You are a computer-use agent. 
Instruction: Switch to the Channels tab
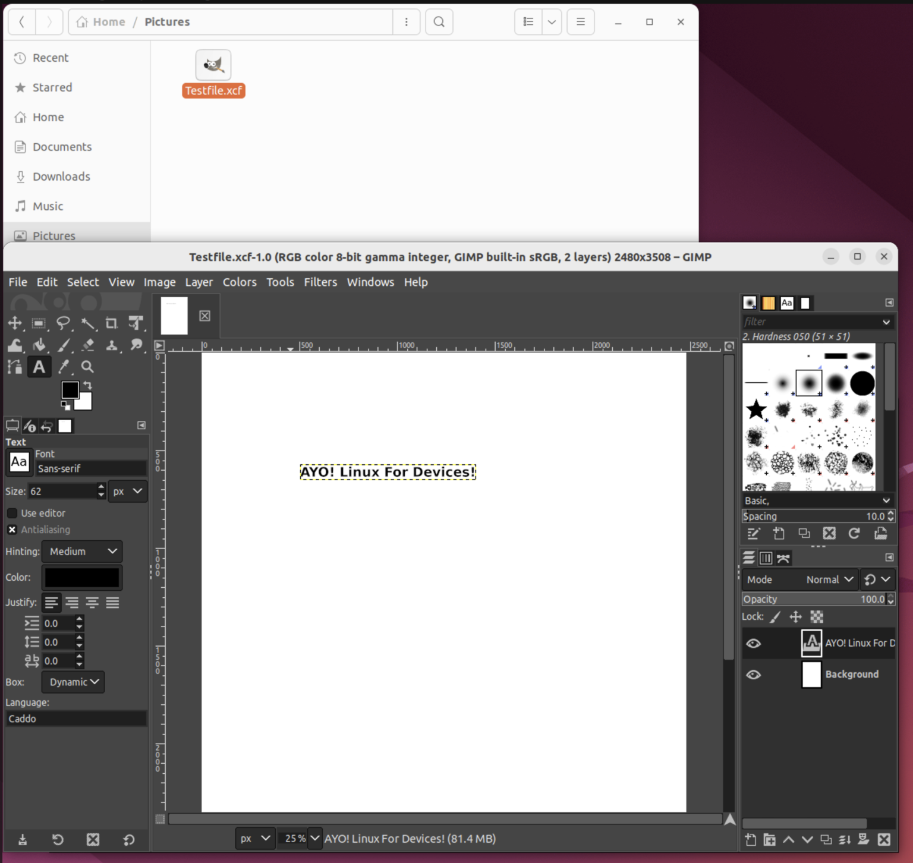[766, 558]
